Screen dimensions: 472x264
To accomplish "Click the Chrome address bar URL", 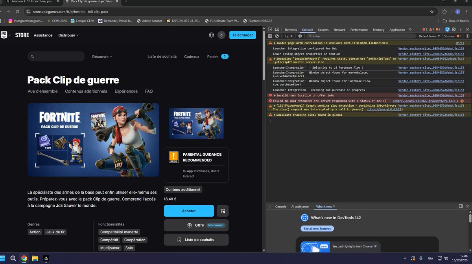I will tap(70, 12).
